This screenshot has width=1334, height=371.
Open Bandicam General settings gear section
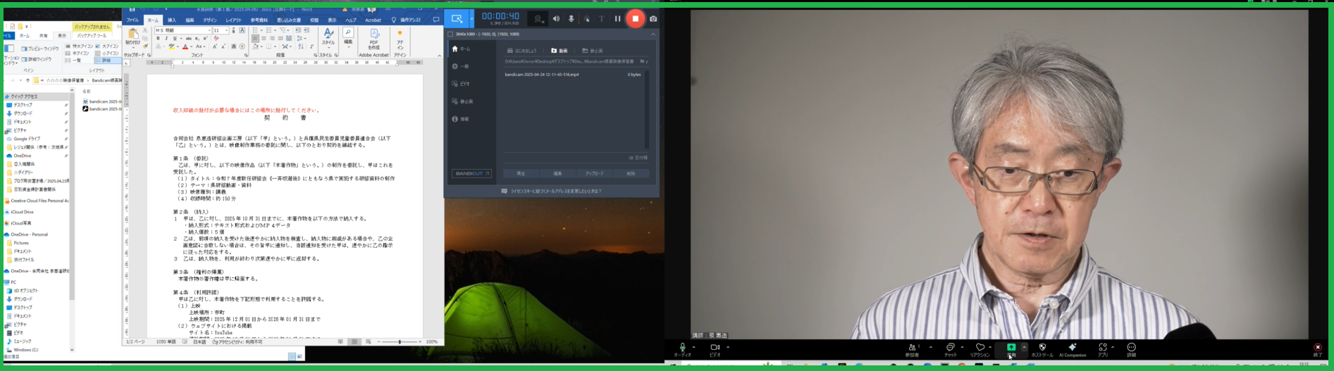coord(460,66)
